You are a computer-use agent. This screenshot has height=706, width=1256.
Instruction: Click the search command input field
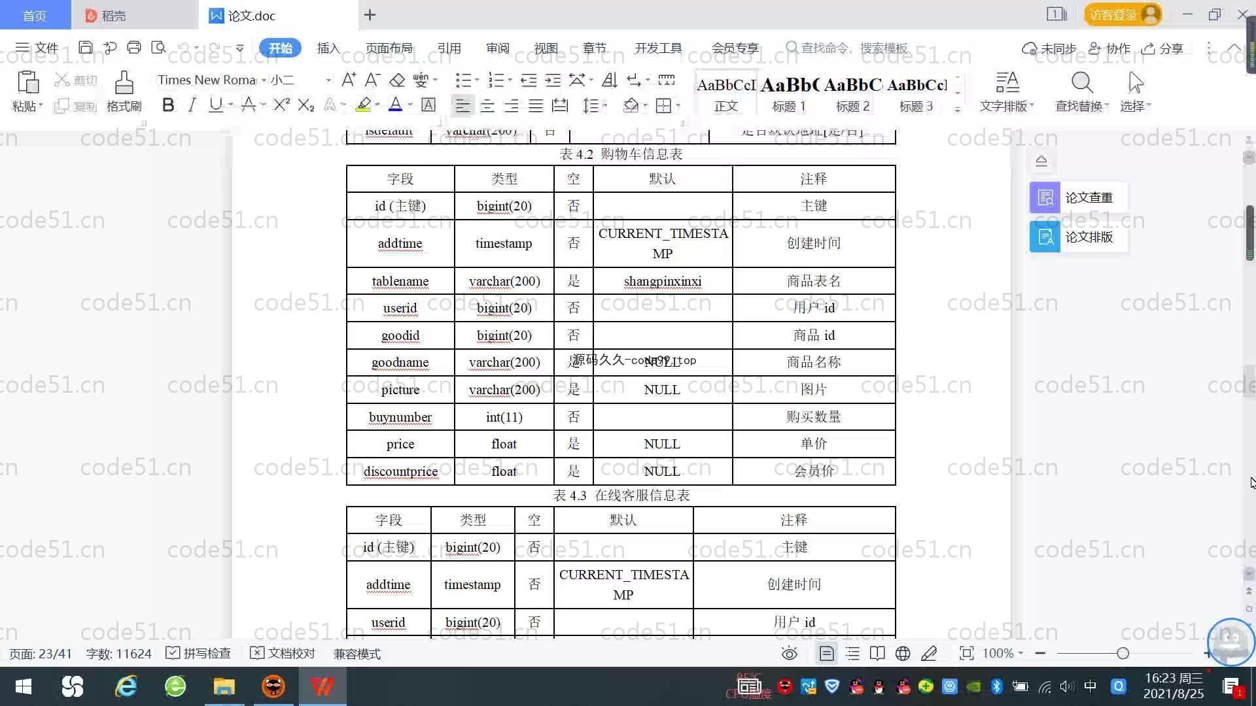[854, 48]
